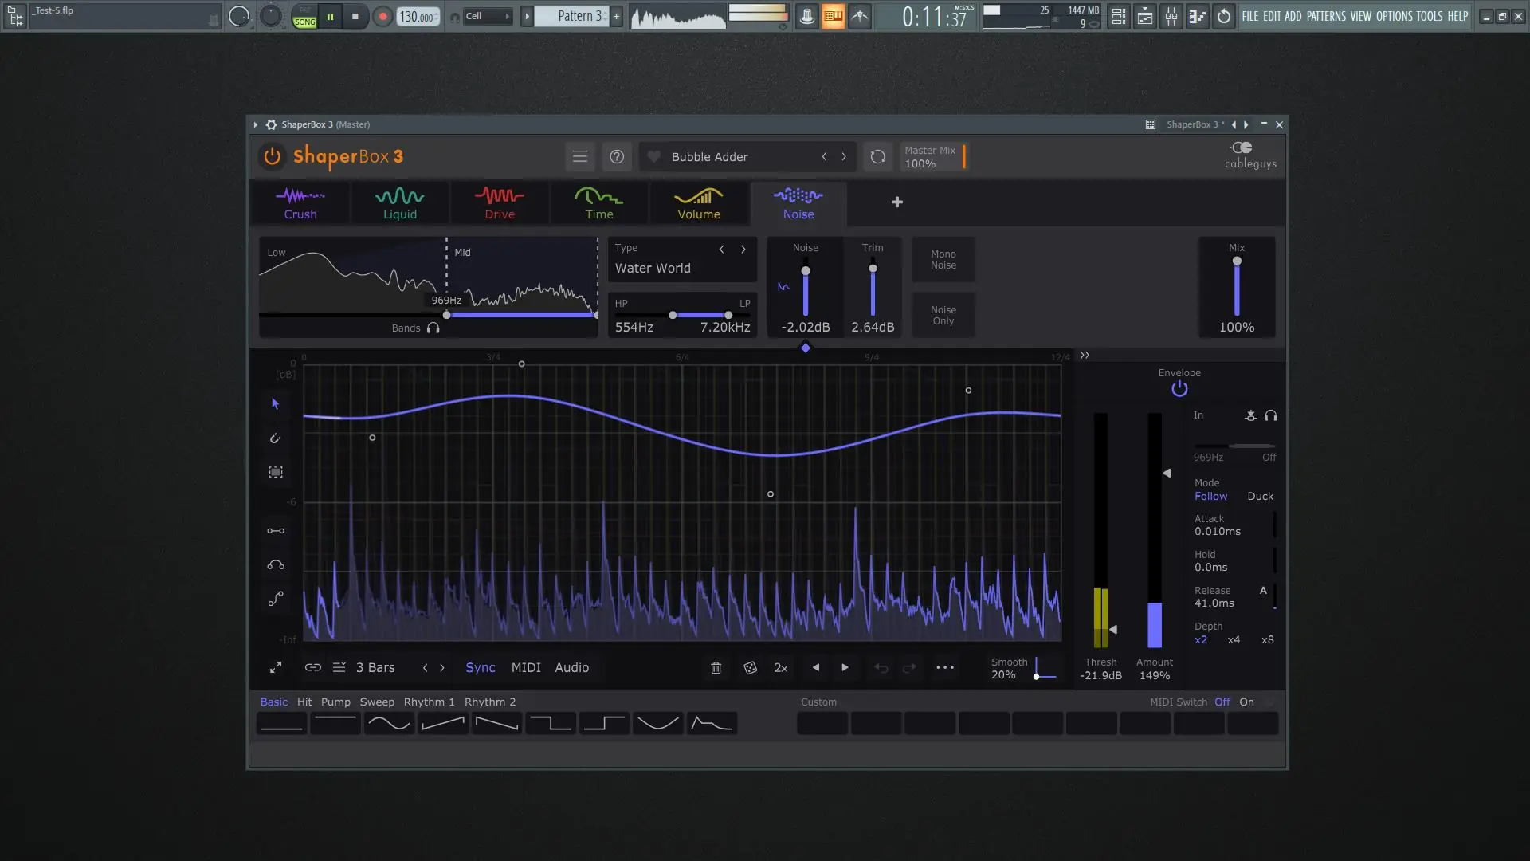Click the randomize dice icon
The image size is (1530, 861).
(750, 668)
